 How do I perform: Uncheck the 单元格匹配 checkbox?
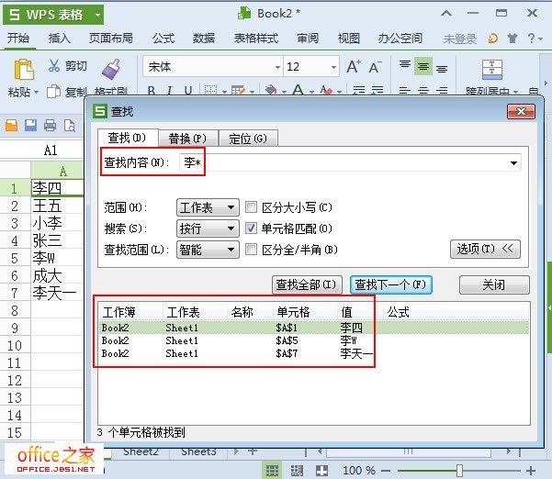pyautogui.click(x=252, y=228)
